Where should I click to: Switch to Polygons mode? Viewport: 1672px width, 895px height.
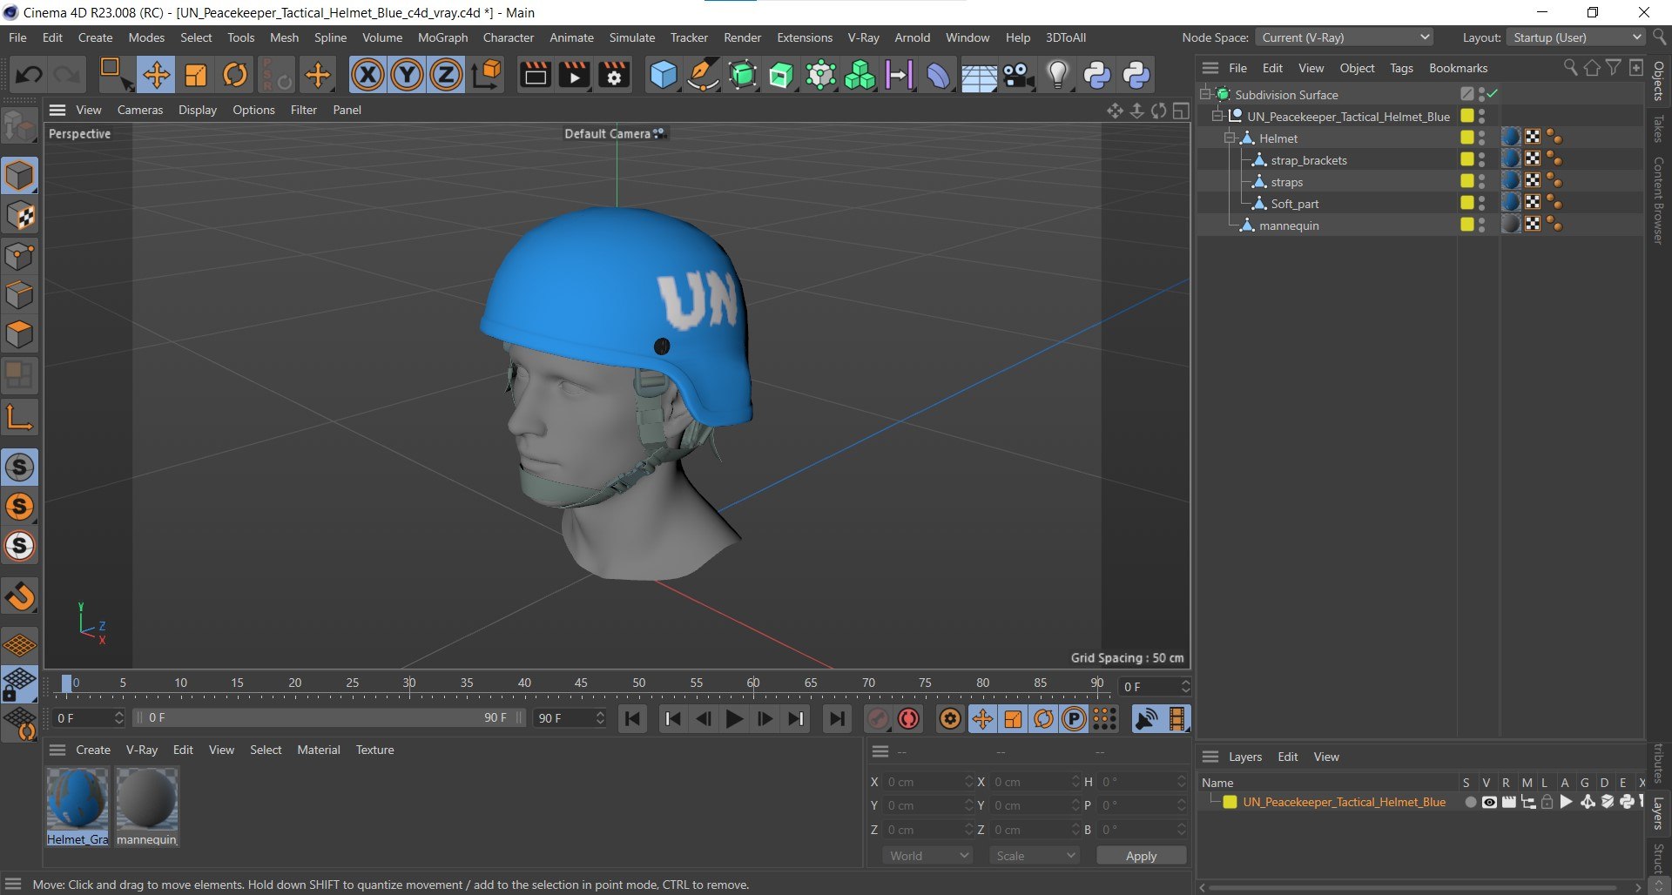click(x=19, y=334)
